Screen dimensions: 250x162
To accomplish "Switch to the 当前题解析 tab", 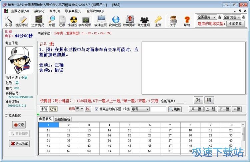I will pyautogui.click(x=63, y=119).
